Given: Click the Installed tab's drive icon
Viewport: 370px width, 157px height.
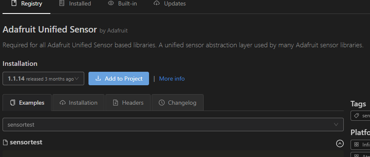Looking at the screenshot, I should (x=62, y=3).
